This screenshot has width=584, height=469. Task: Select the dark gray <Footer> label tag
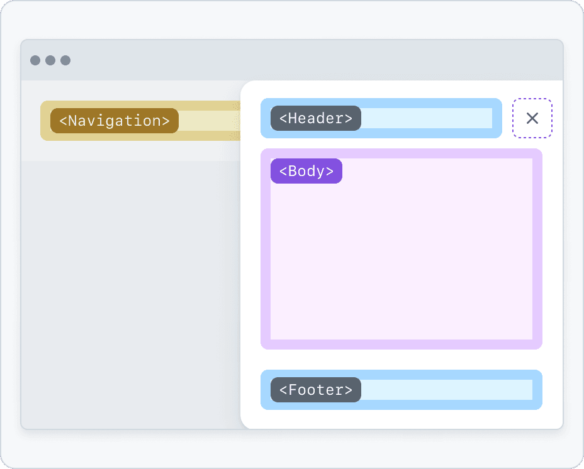(316, 390)
